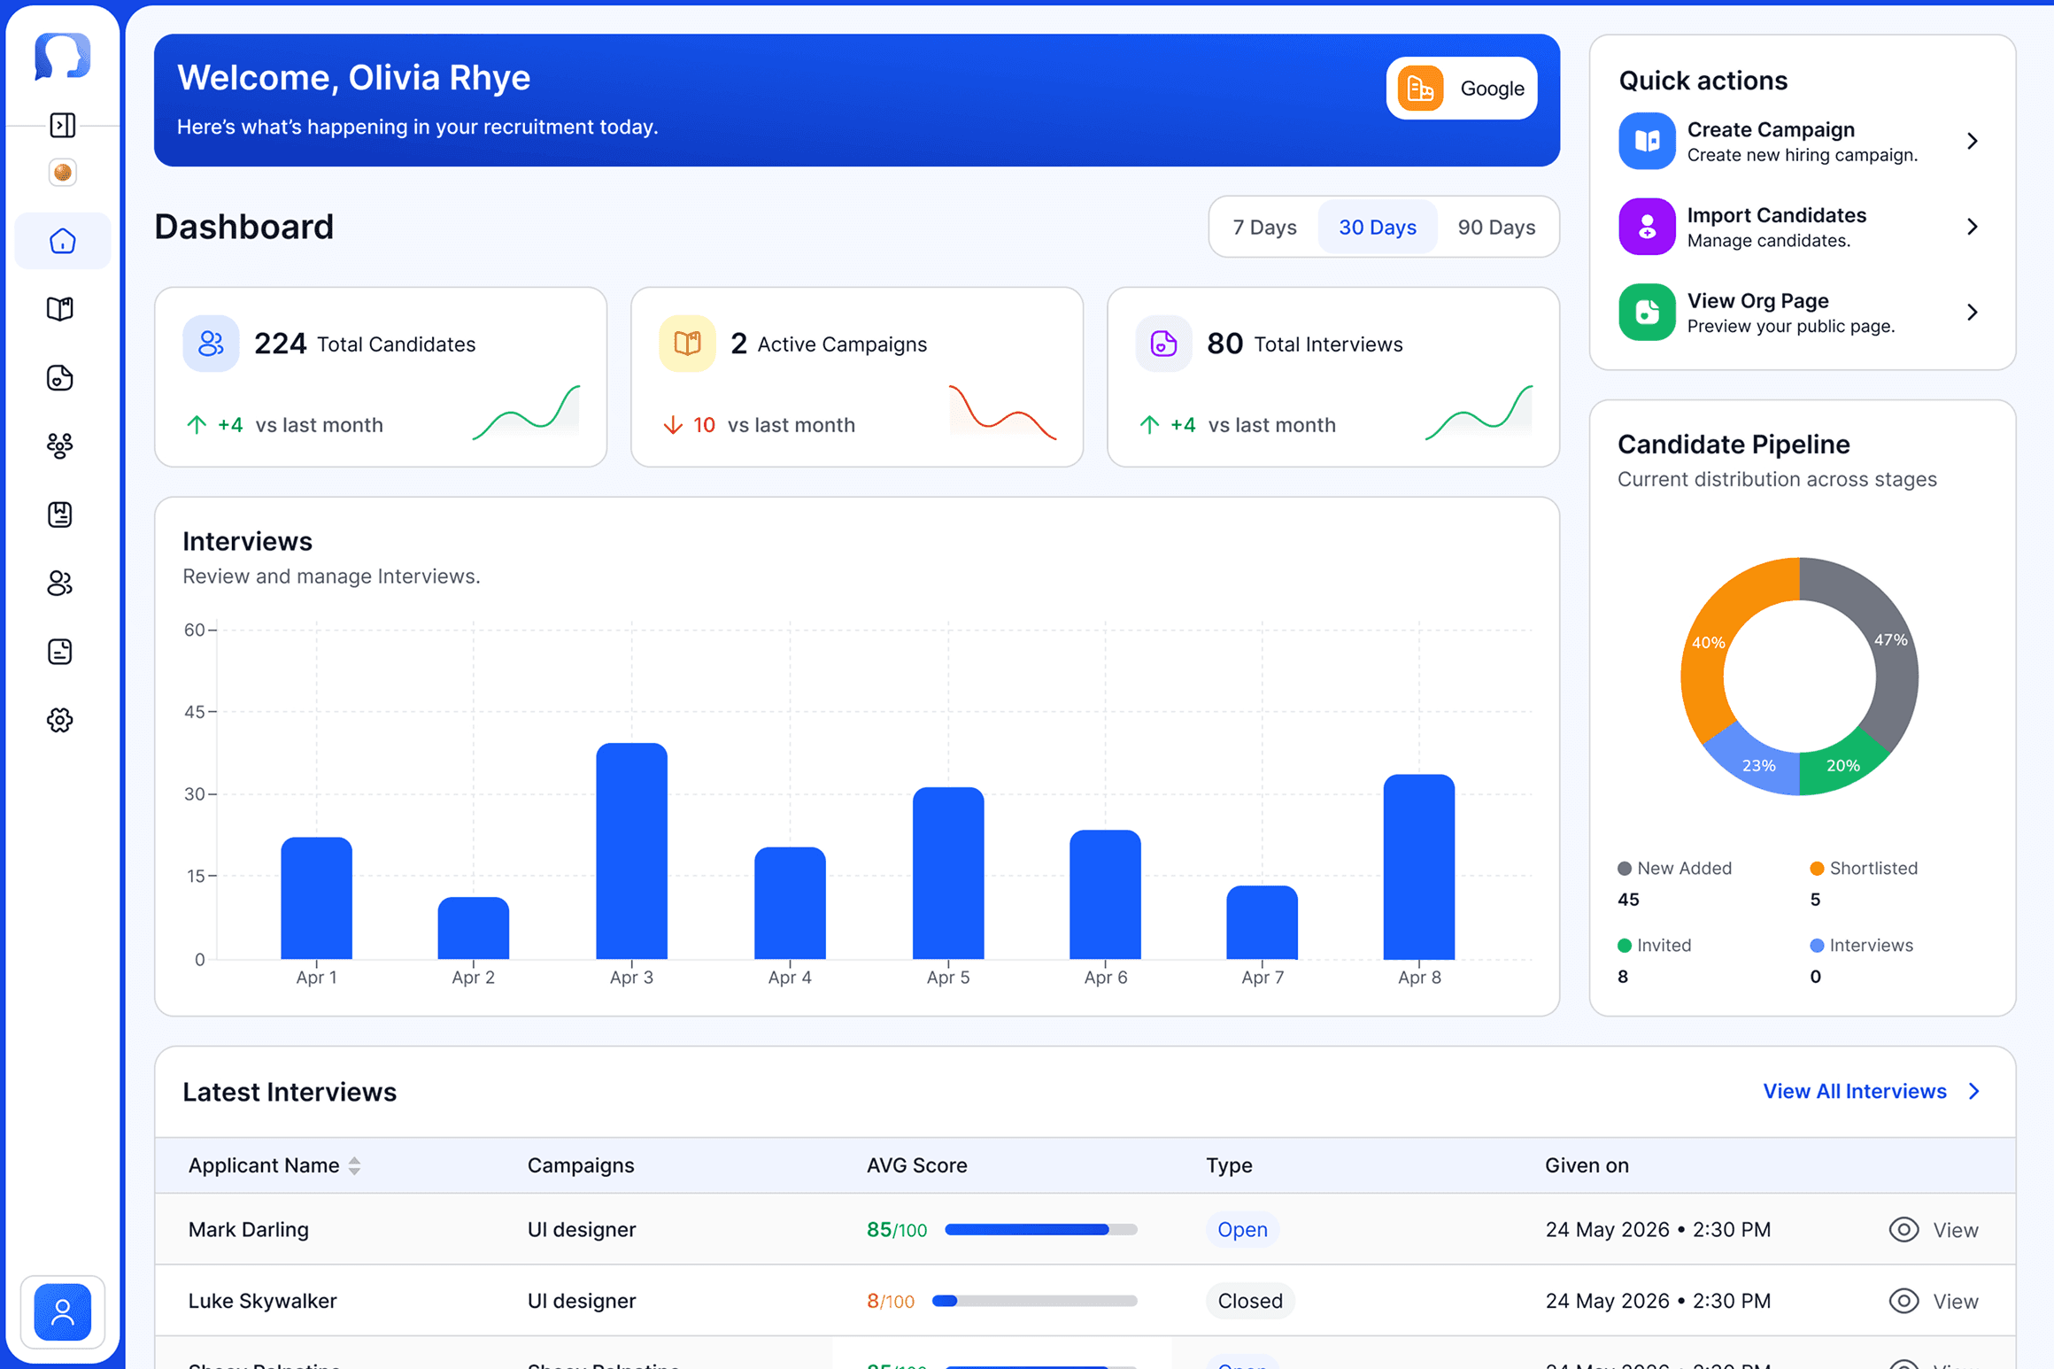Click eye icon in Luke Skywalker row
This screenshot has width=2054, height=1369.
[x=1903, y=1301]
